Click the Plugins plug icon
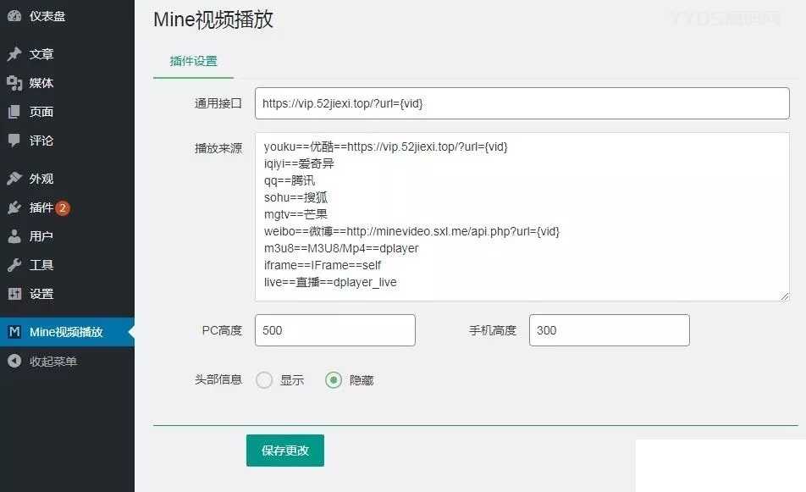806x492 pixels. click(14, 207)
